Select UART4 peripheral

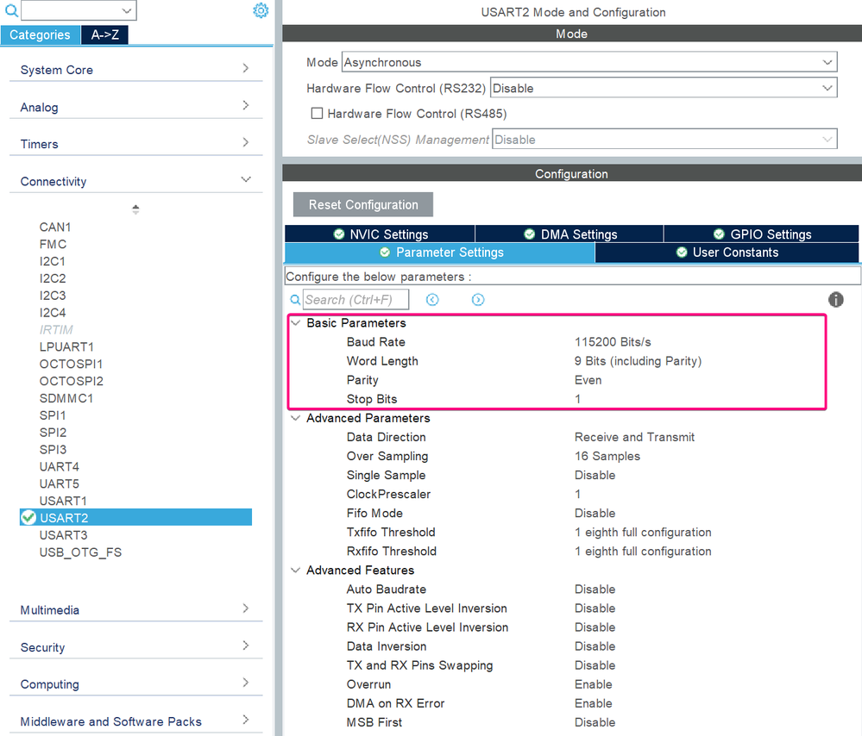point(60,466)
